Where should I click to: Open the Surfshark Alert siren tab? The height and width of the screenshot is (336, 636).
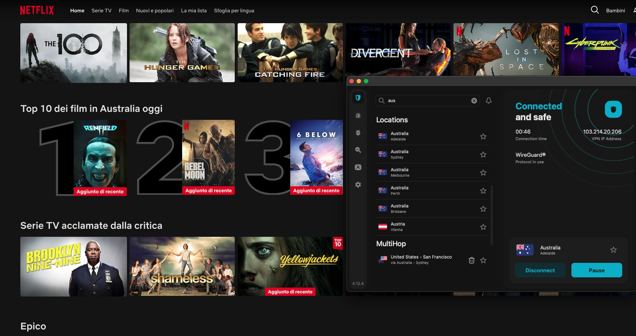tap(358, 115)
